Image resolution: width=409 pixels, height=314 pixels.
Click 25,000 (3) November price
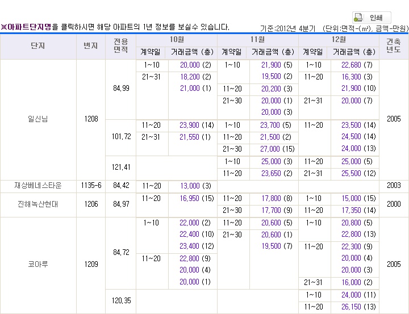pos(277,162)
